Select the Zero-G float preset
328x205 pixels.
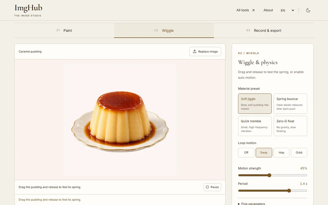tap(290, 126)
